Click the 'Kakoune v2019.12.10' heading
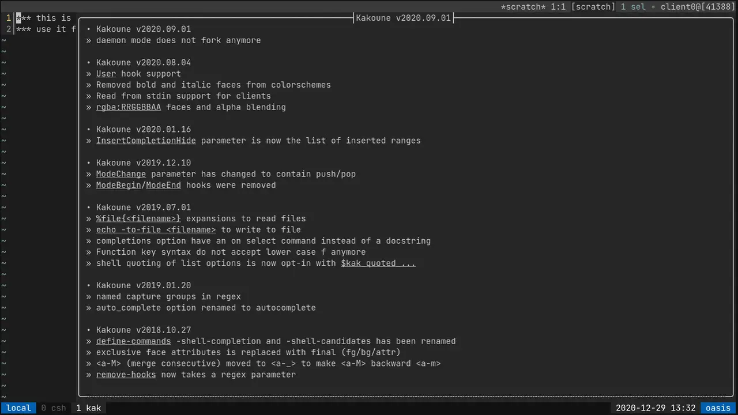Viewport: 738px width, 415px height. point(144,163)
